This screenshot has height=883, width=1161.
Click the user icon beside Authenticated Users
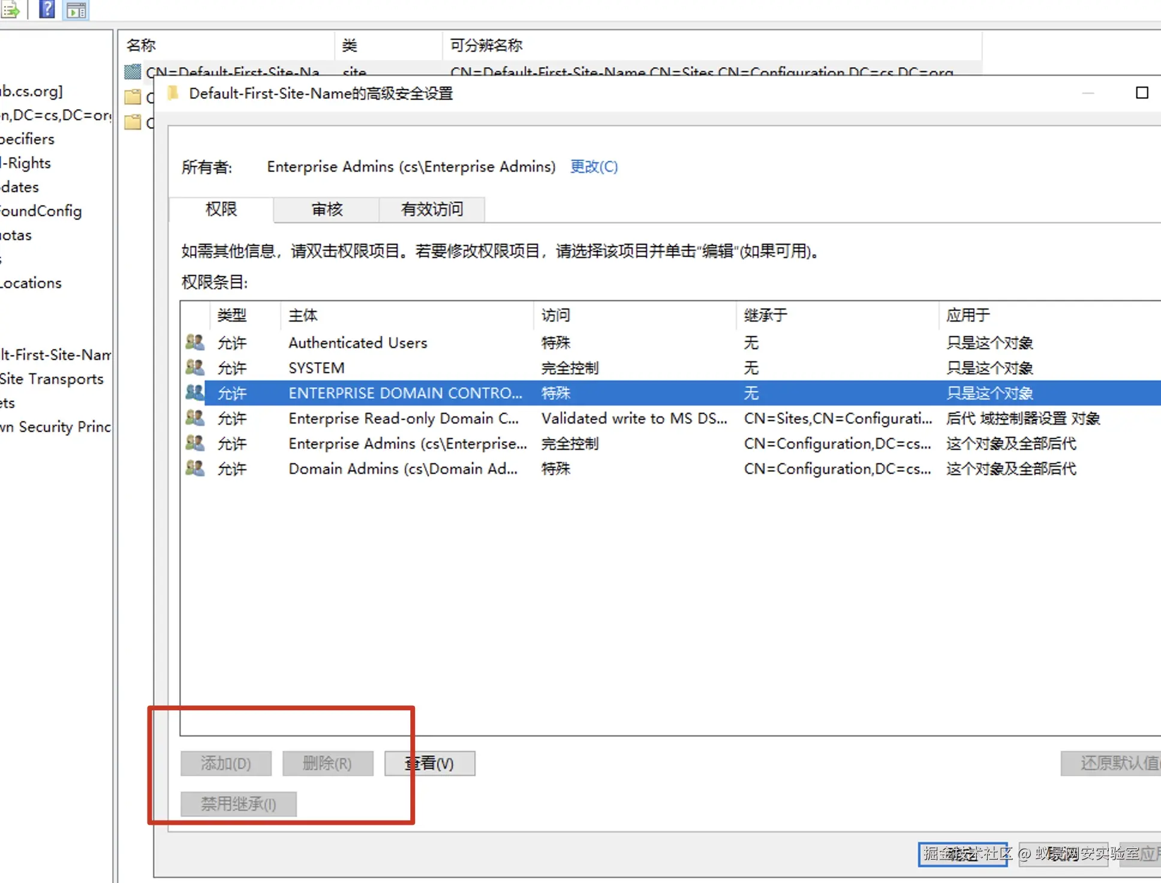coord(195,343)
